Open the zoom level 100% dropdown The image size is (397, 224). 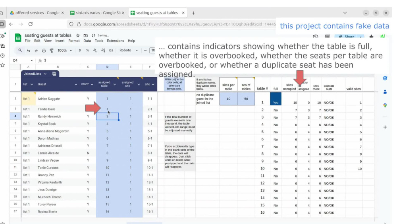pos(65,50)
